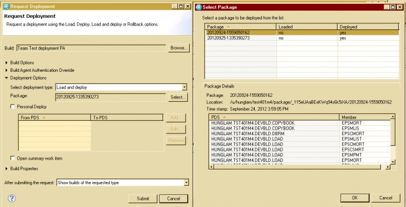Click the help question mark icon

(12, 199)
